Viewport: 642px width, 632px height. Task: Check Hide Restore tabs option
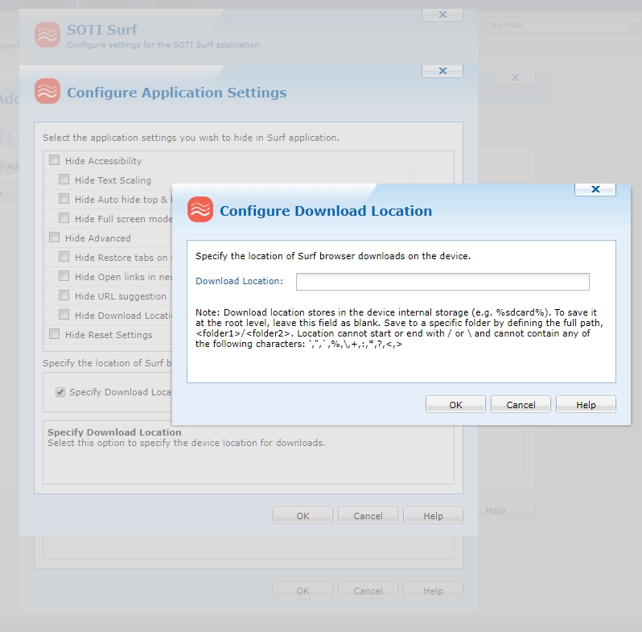(64, 256)
